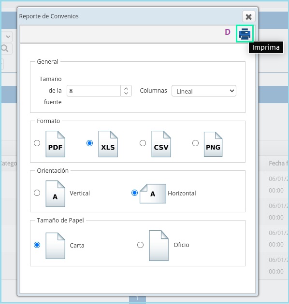Image resolution: width=289 pixels, height=304 pixels.
Task: Click the purple D icon
Action: pos(228,32)
